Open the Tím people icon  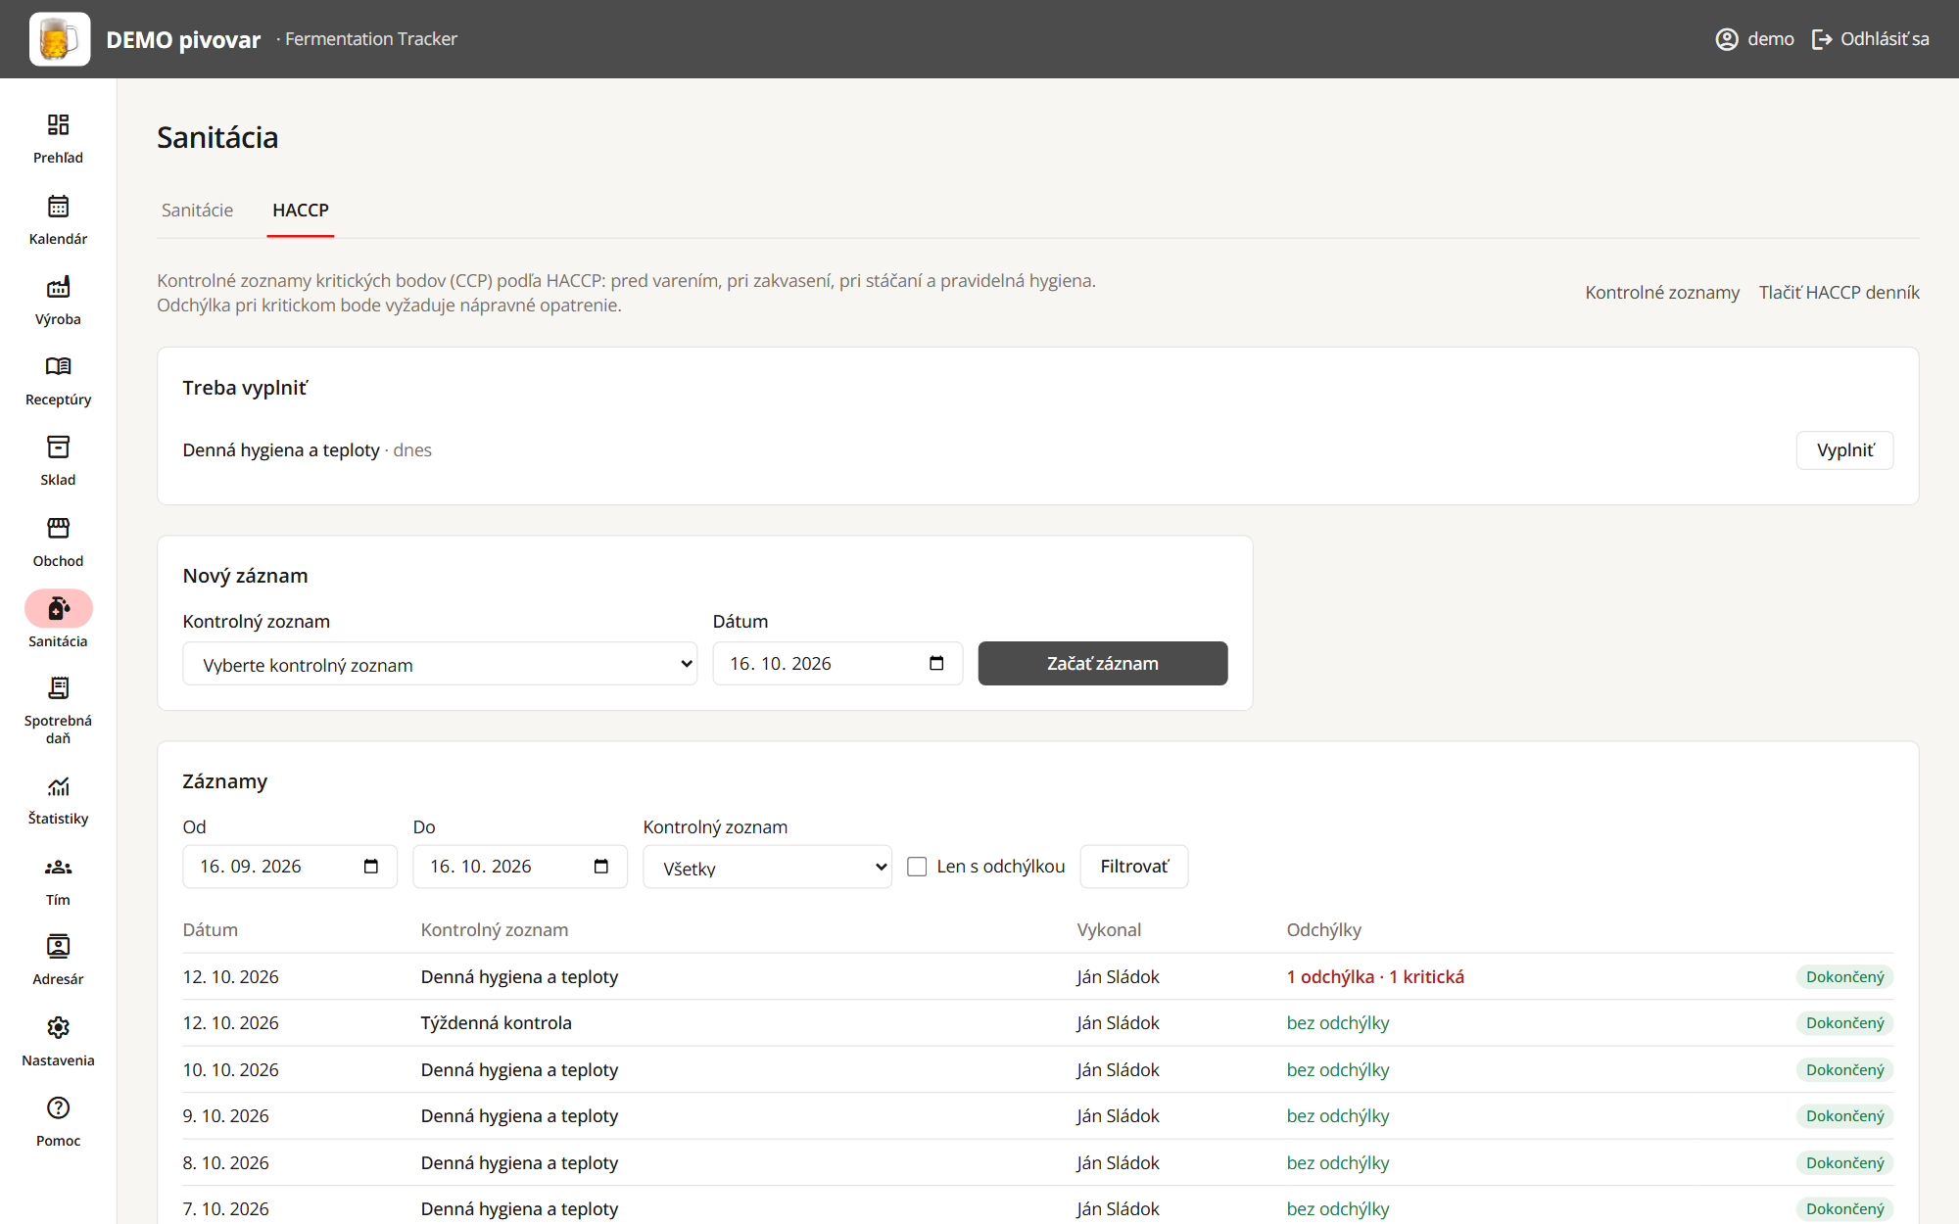(58, 867)
